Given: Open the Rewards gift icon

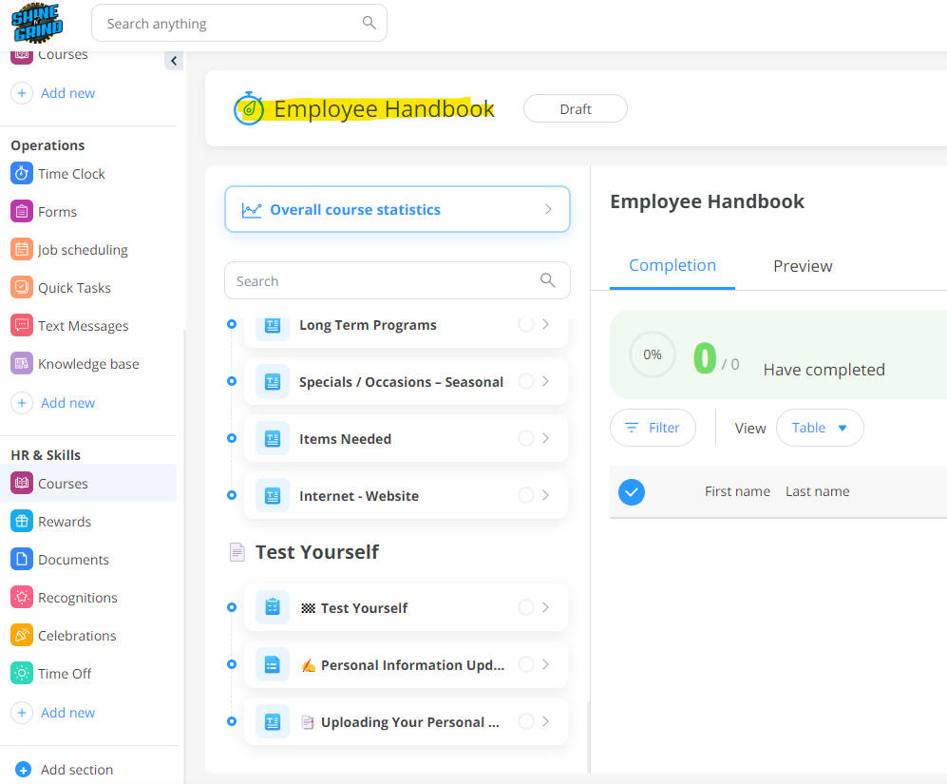Looking at the screenshot, I should [x=22, y=522].
